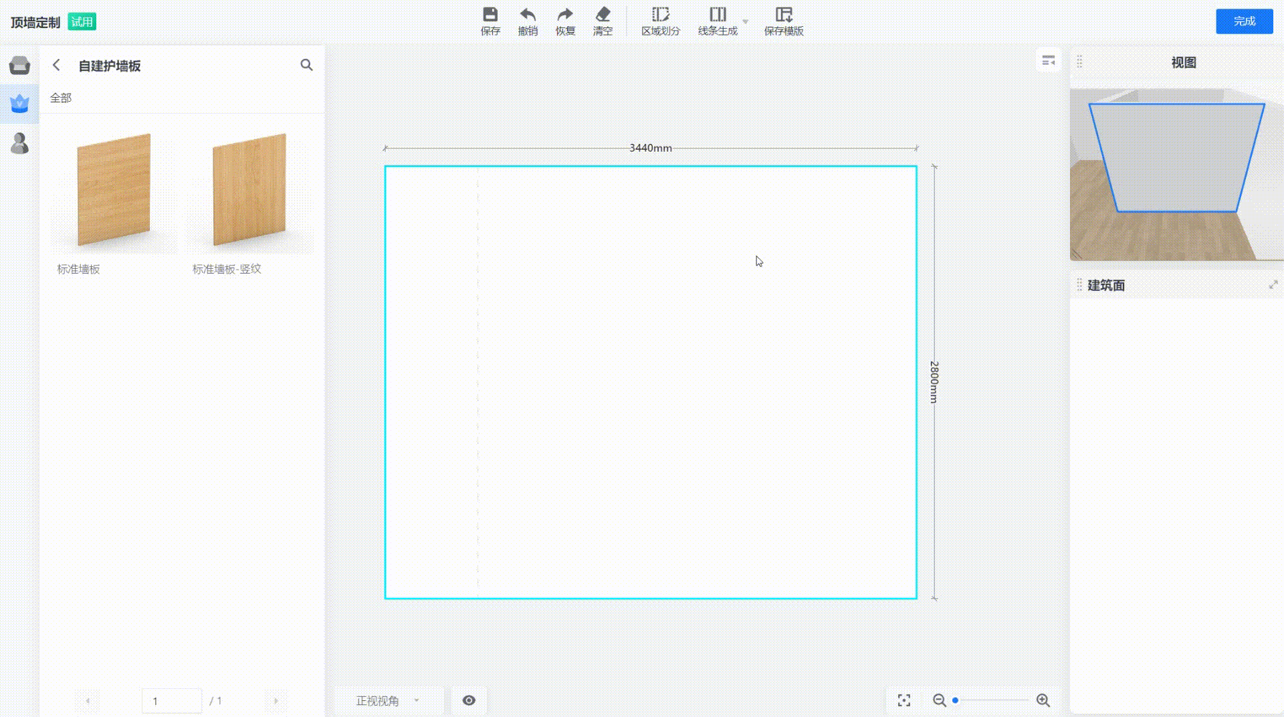Toggle the right panel collapse icon
The width and height of the screenshot is (1284, 717).
(x=1048, y=61)
